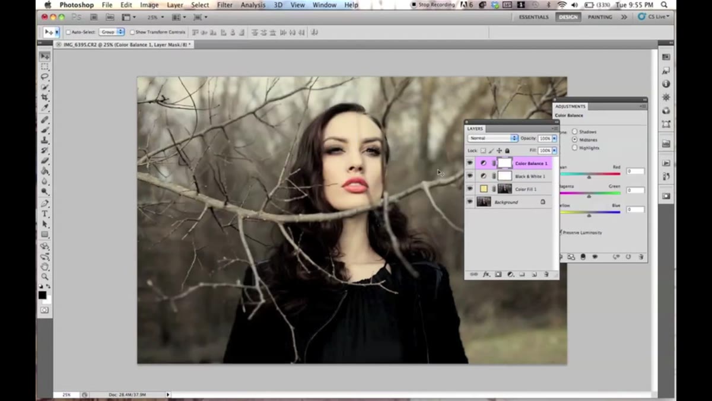This screenshot has width=712, height=401.
Task: Open the Screen Mode dropdown
Action: [201, 17]
